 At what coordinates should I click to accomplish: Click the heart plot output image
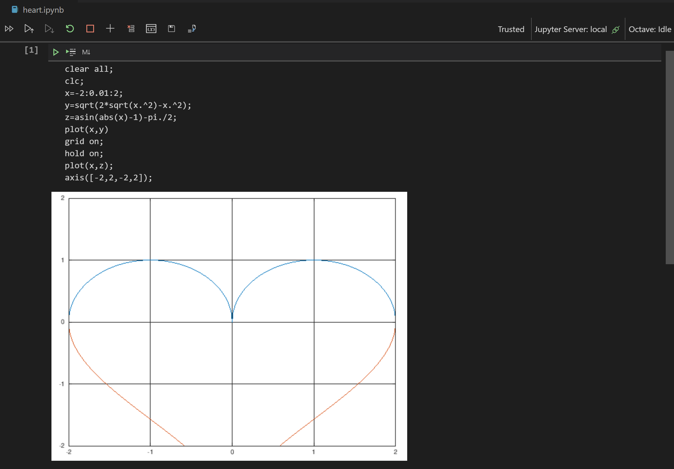click(x=229, y=325)
